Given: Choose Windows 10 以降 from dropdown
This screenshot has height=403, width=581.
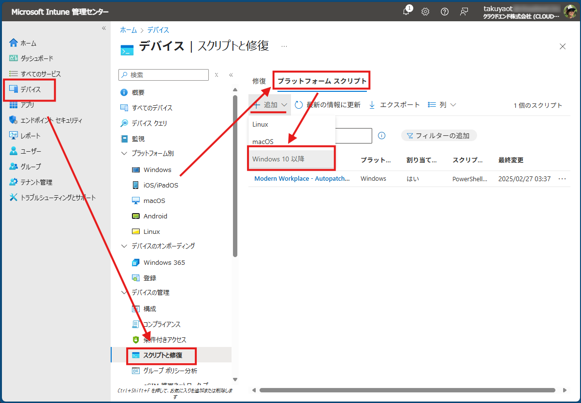Looking at the screenshot, I should 292,159.
